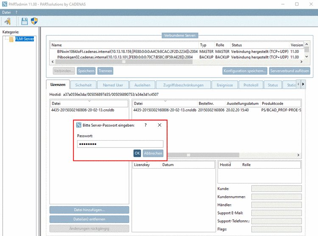Click Serververbund auflösen button
Screen dimensions: 318x236
[290, 71]
